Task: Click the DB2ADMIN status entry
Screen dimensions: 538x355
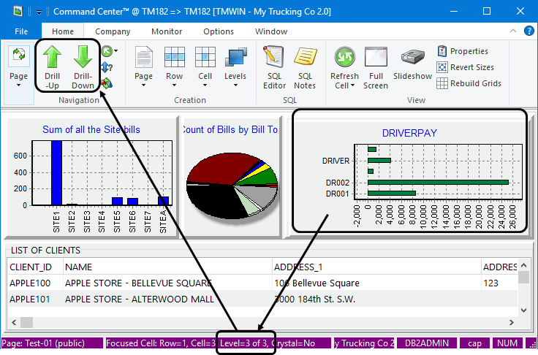Action: (x=426, y=343)
